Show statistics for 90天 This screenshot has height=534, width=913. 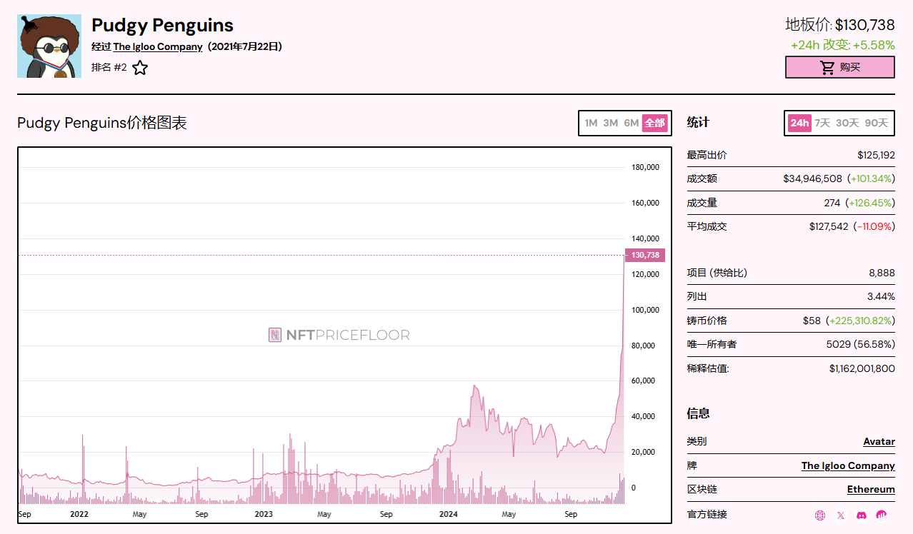[x=876, y=123]
